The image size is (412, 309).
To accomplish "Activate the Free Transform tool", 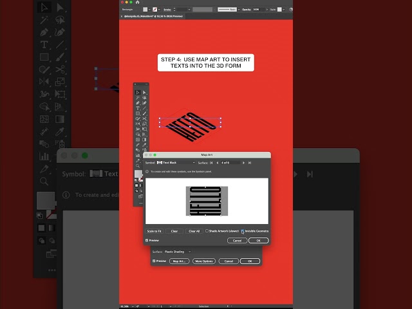I will [x=144, y=129].
